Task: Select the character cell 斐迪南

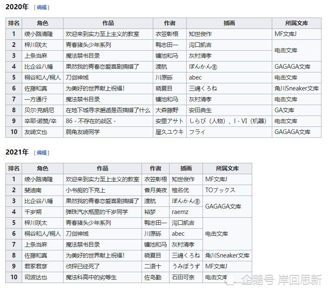Action: (x=43, y=190)
